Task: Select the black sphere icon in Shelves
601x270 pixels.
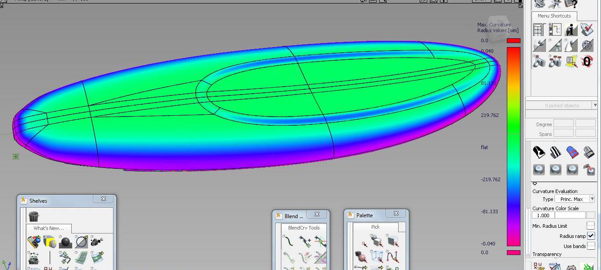Action: [65, 242]
